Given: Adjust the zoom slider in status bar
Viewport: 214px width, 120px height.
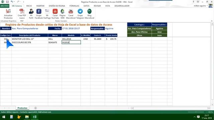Looking at the screenshot, I should [x=196, y=112].
